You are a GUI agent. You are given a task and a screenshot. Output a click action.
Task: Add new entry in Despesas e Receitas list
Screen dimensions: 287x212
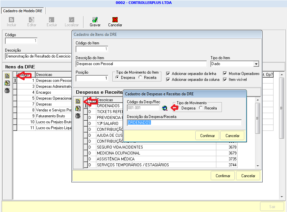(x=78, y=101)
